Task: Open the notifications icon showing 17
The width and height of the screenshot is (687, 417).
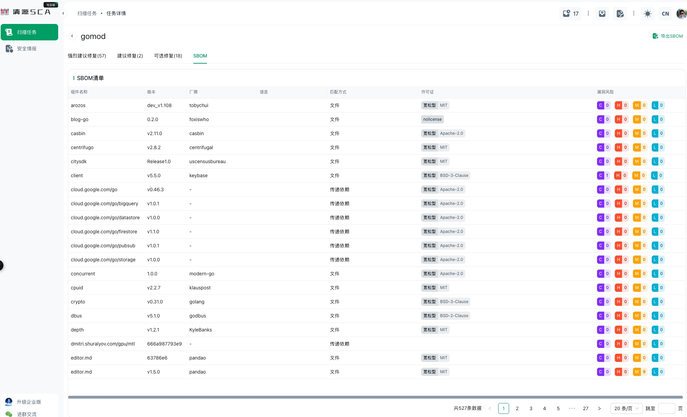Action: pos(570,14)
